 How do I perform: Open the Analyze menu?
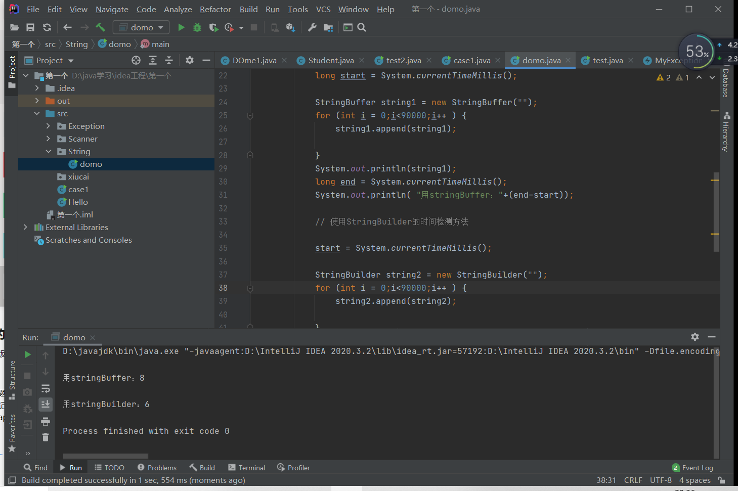178,9
